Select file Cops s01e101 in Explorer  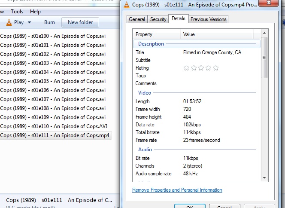(x=53, y=45)
